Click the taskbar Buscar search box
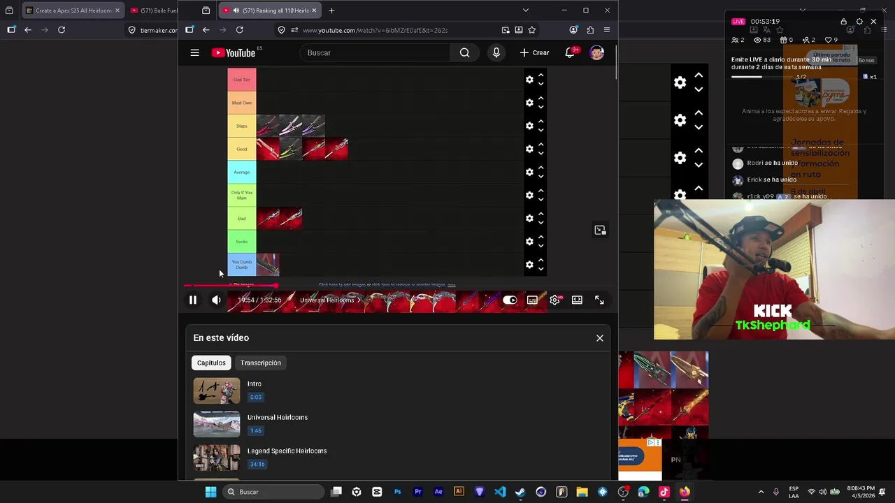 coord(274,492)
